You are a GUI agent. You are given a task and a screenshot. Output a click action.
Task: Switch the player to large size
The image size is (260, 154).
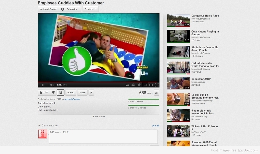pos(151,85)
